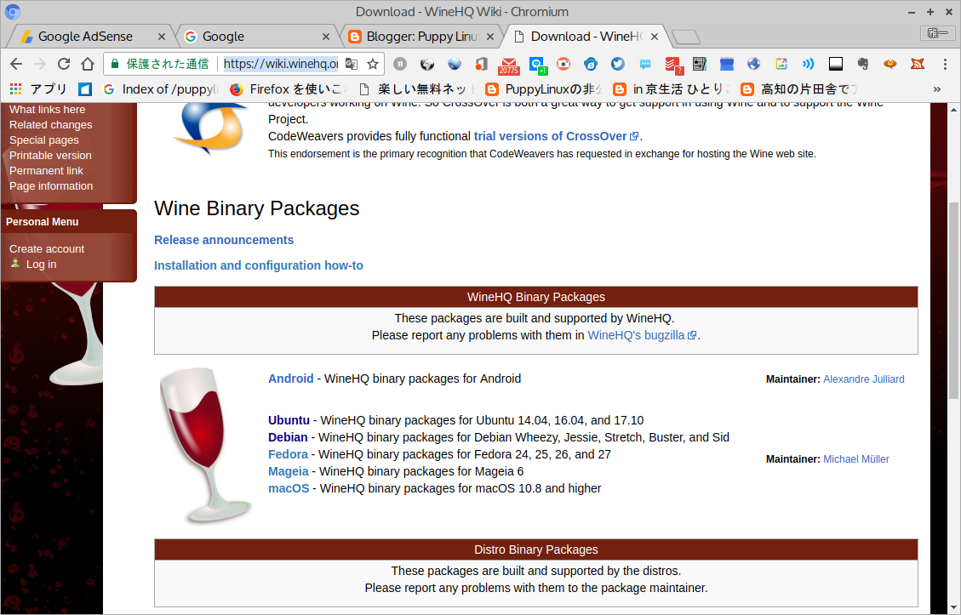Viewport: 961px width, 615px height.
Task: Open the Twitter extension icon
Action: (x=618, y=64)
